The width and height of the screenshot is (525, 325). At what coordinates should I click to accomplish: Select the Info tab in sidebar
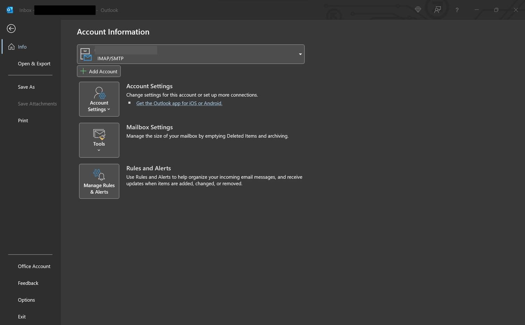tap(22, 47)
